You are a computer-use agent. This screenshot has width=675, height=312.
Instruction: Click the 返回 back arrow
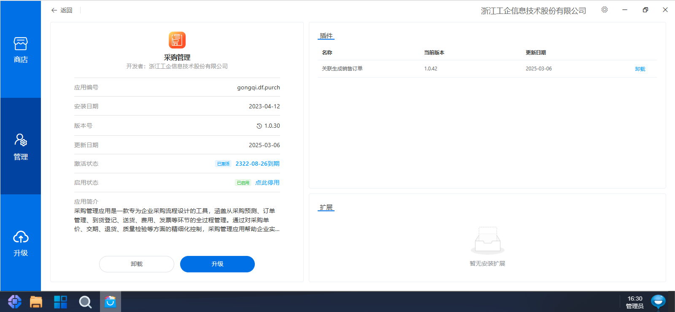pyautogui.click(x=62, y=10)
